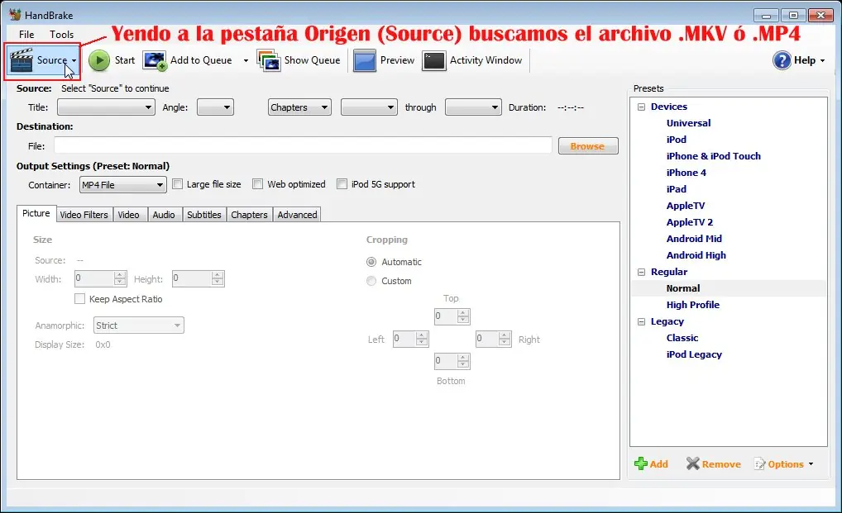Image resolution: width=842 pixels, height=513 pixels.
Task: Open the preset Options dropdown arrow
Action: point(811,464)
